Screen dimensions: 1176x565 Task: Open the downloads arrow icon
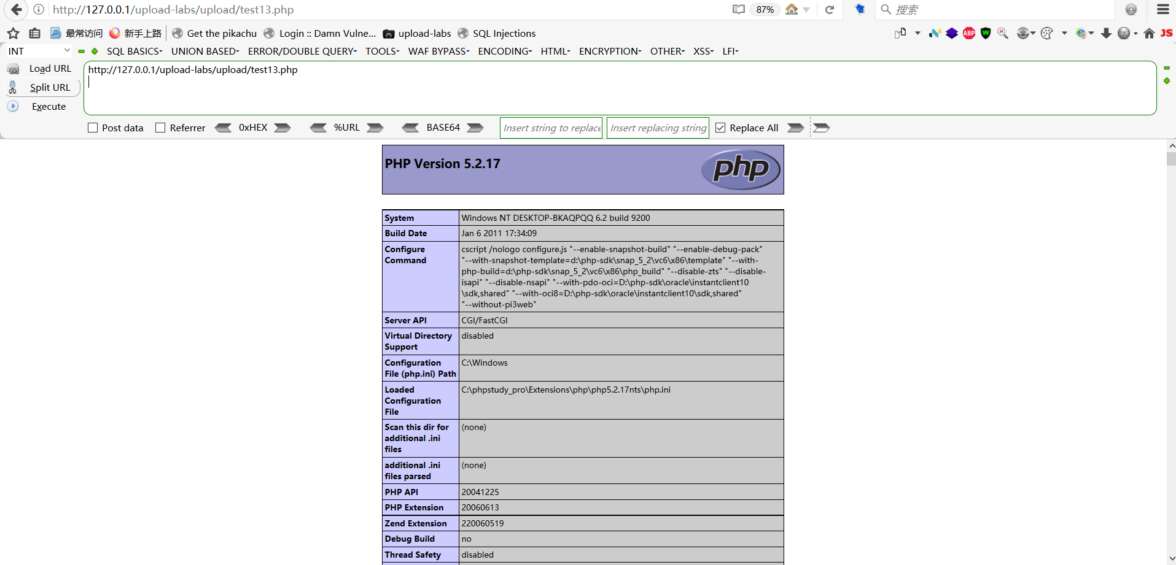[1106, 33]
